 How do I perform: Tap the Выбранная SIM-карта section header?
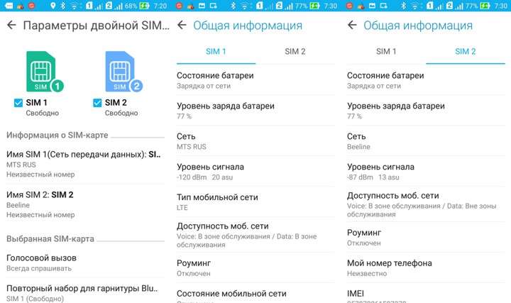tap(50, 239)
